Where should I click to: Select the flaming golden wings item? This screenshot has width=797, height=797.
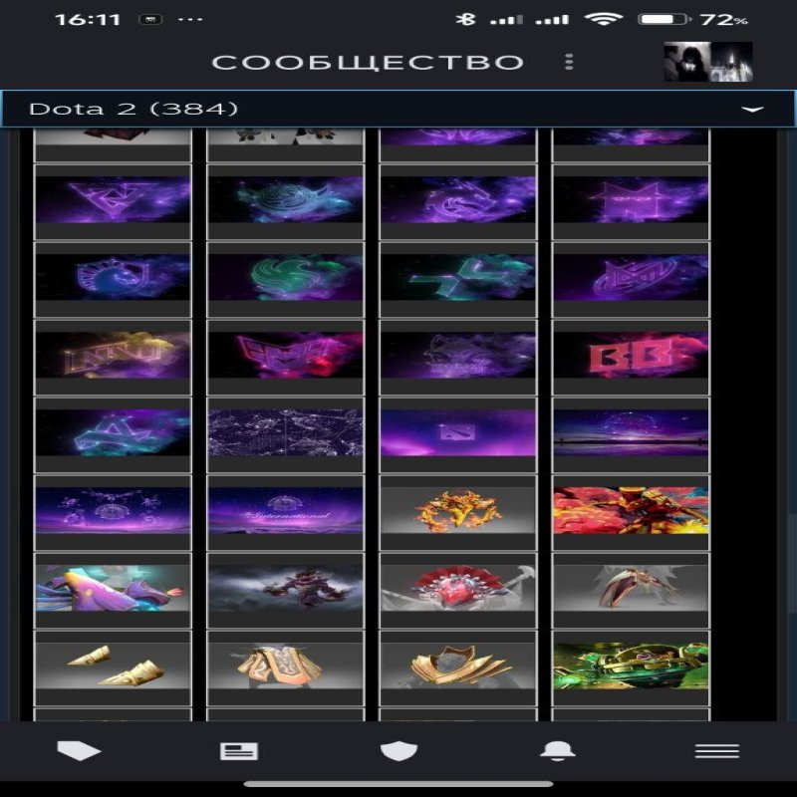458,511
